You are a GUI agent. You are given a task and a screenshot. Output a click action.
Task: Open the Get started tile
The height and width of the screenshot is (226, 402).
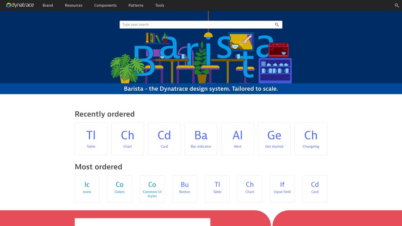tap(274, 139)
